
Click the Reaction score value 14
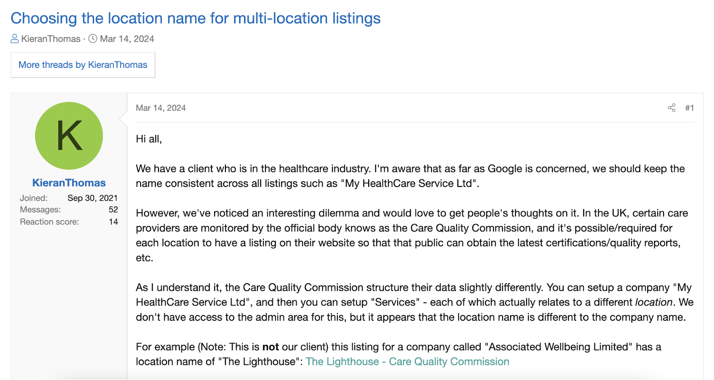[x=115, y=222]
